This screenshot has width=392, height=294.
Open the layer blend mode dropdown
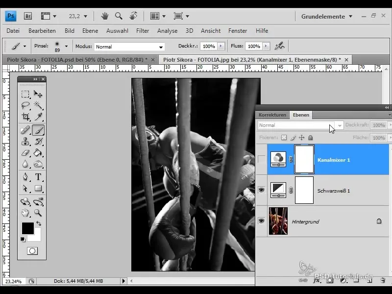click(x=300, y=125)
